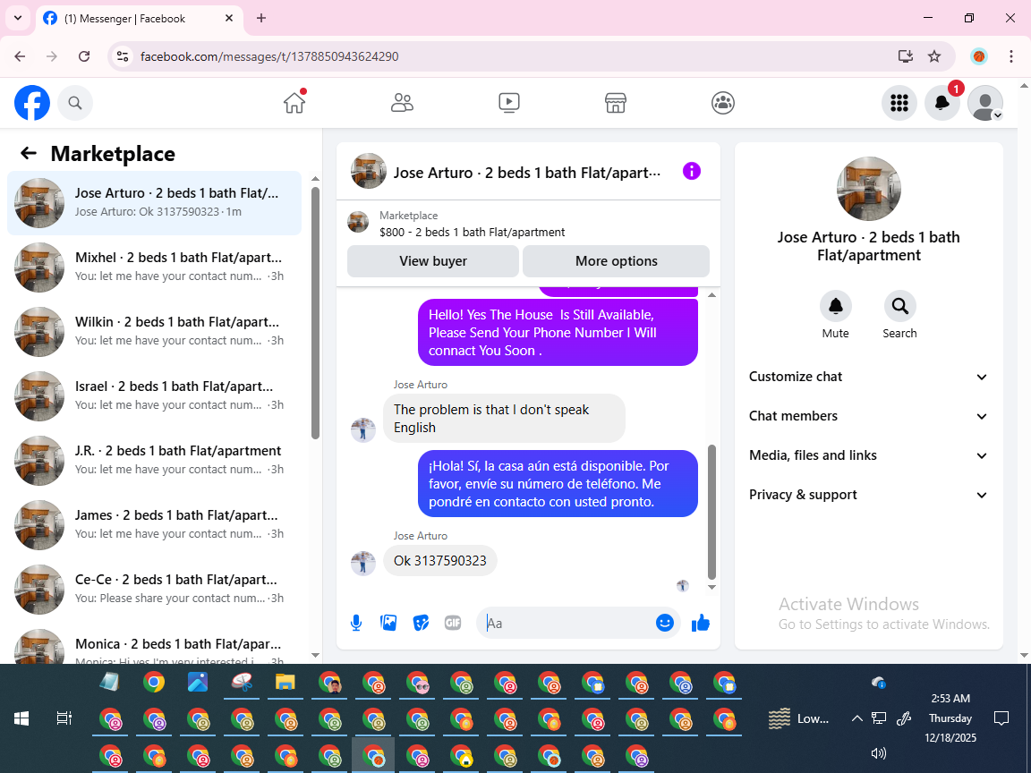Show hidden tray icons chevron
Viewport: 1031px width, 773px height.
(x=856, y=718)
